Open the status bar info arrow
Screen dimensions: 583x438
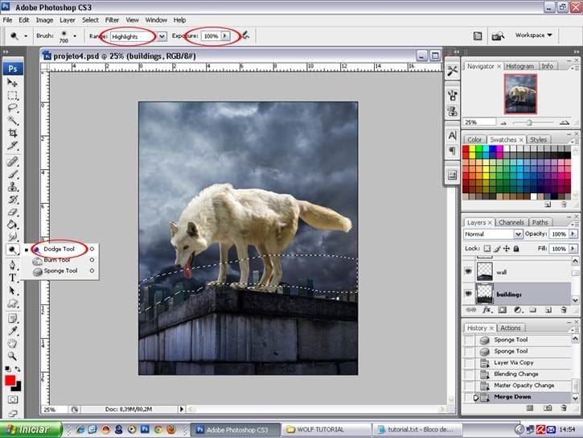(182, 409)
